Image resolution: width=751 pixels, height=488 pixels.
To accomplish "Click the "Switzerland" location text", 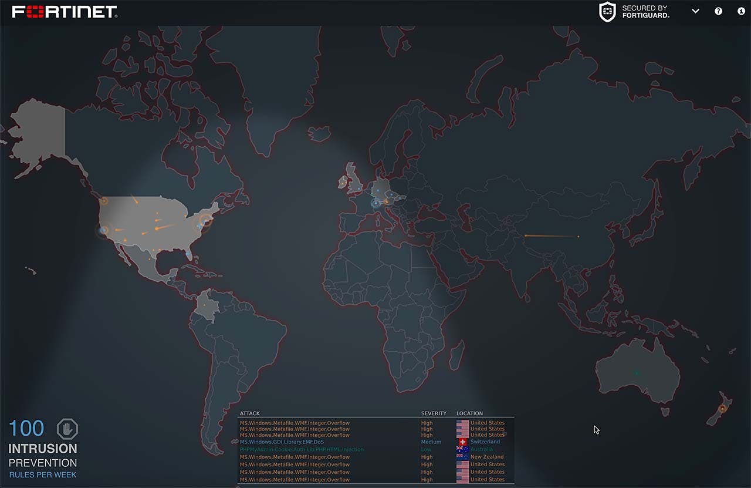I will [485, 442].
